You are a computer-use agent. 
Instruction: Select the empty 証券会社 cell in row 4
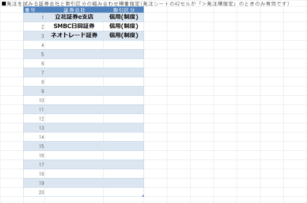tap(74, 45)
